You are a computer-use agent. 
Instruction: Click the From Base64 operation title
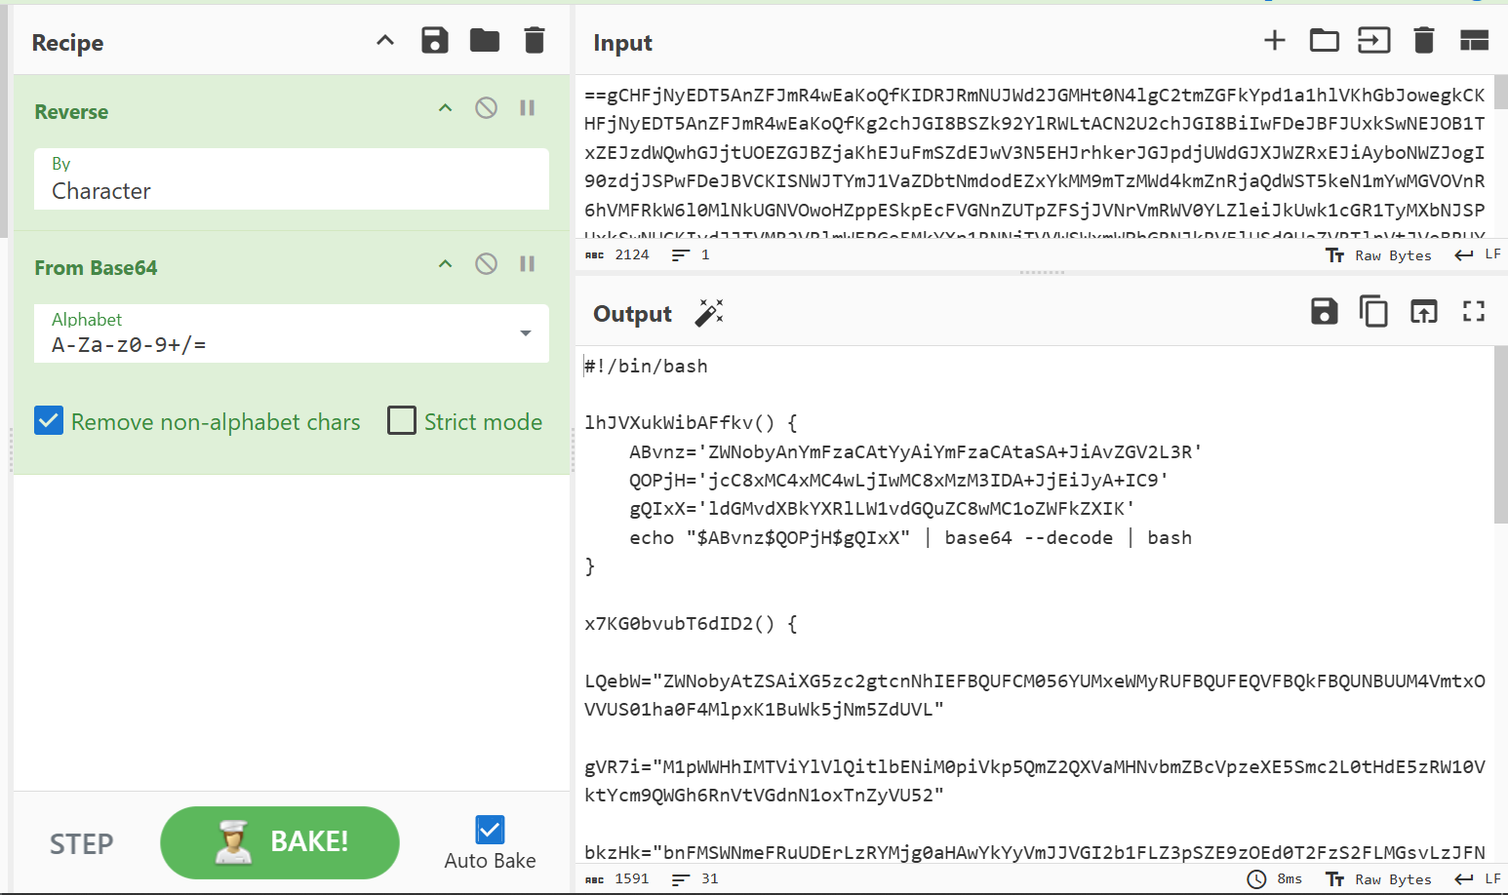coord(96,268)
